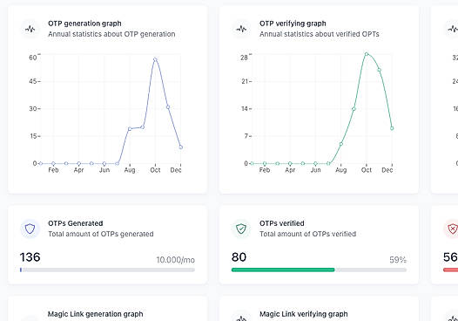The height and width of the screenshot is (321, 458).
Task: Click the 10.000/mo limit label
Action: pyautogui.click(x=176, y=260)
